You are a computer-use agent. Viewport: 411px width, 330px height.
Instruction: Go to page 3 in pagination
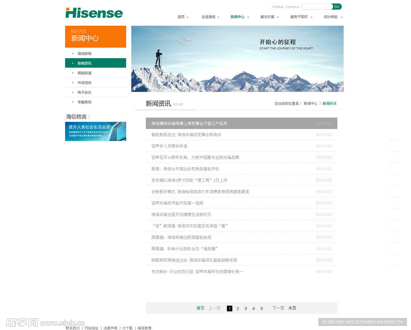(246, 308)
